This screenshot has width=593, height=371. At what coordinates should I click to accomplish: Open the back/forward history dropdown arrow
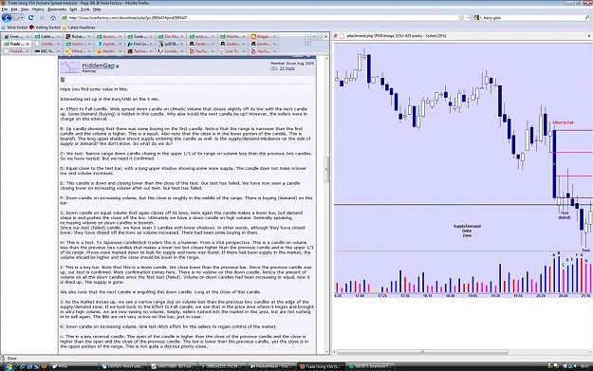(x=22, y=18)
